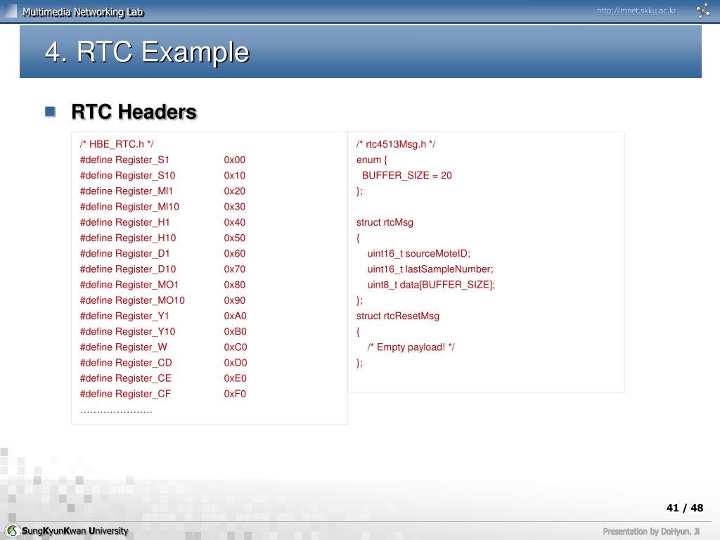Click the value 0xB0
Viewport: 720px width, 540px height.
pyautogui.click(x=235, y=332)
